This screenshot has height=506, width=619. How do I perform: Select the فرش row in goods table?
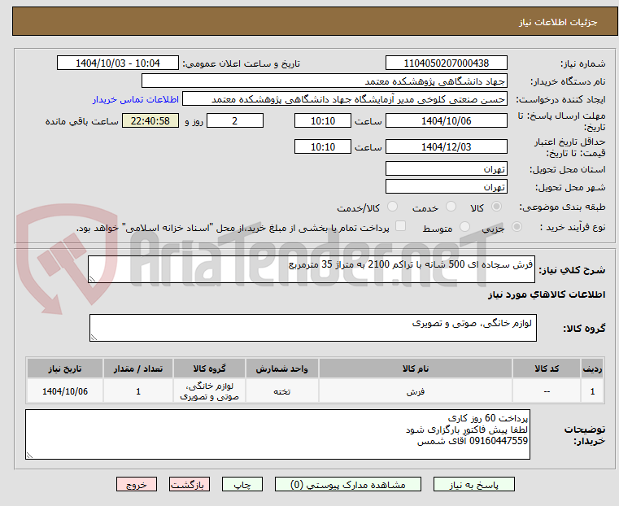[315, 391]
